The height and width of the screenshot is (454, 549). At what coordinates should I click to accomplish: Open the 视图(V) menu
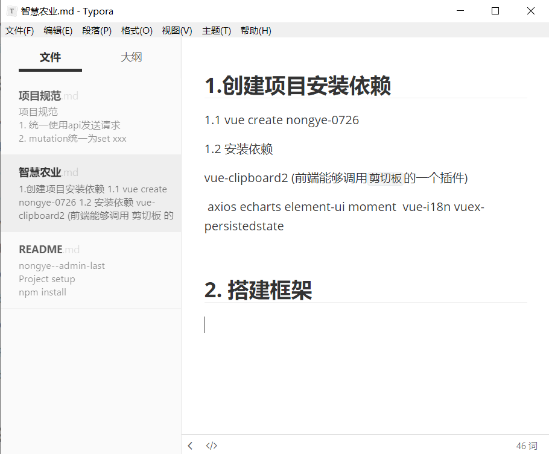coord(177,31)
